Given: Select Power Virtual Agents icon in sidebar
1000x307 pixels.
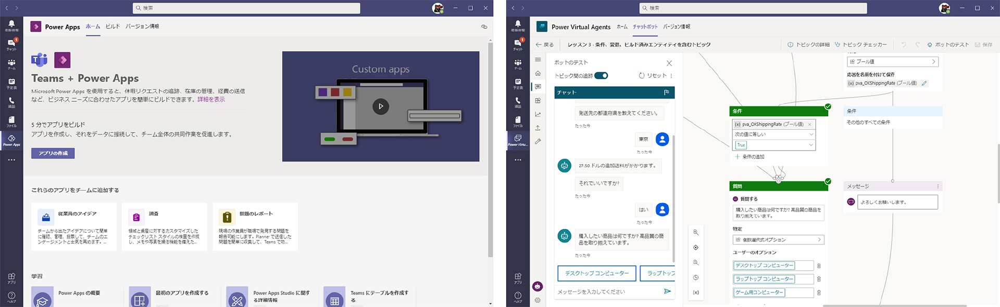Looking at the screenshot, I should (x=518, y=140).
